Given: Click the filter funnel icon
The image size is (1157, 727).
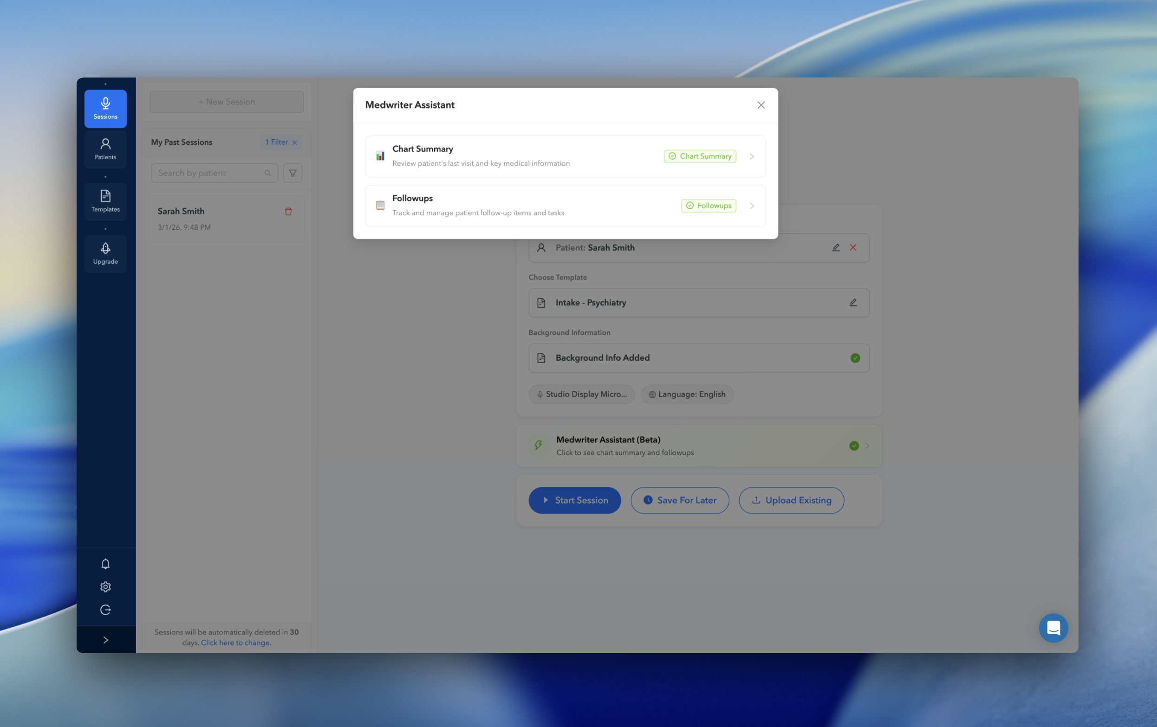Looking at the screenshot, I should (x=292, y=173).
